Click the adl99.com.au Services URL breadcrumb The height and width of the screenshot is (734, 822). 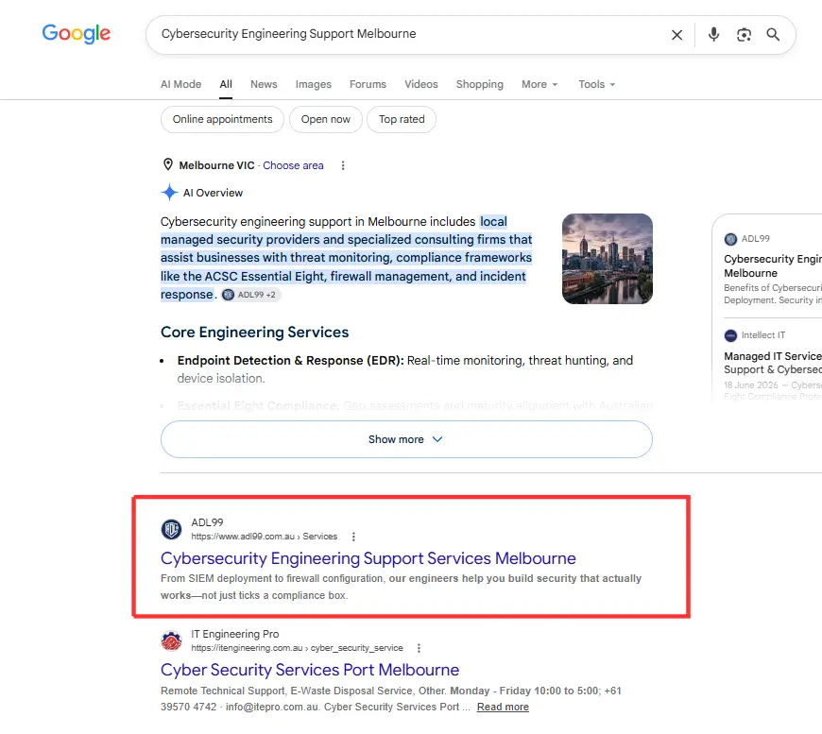pyautogui.click(x=265, y=537)
